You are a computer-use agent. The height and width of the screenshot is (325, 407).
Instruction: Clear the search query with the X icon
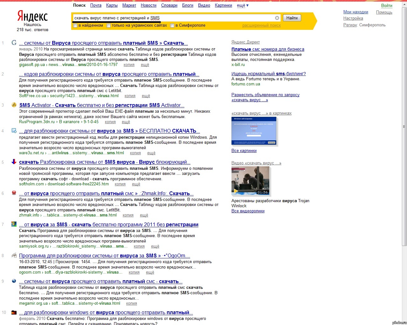277,18
